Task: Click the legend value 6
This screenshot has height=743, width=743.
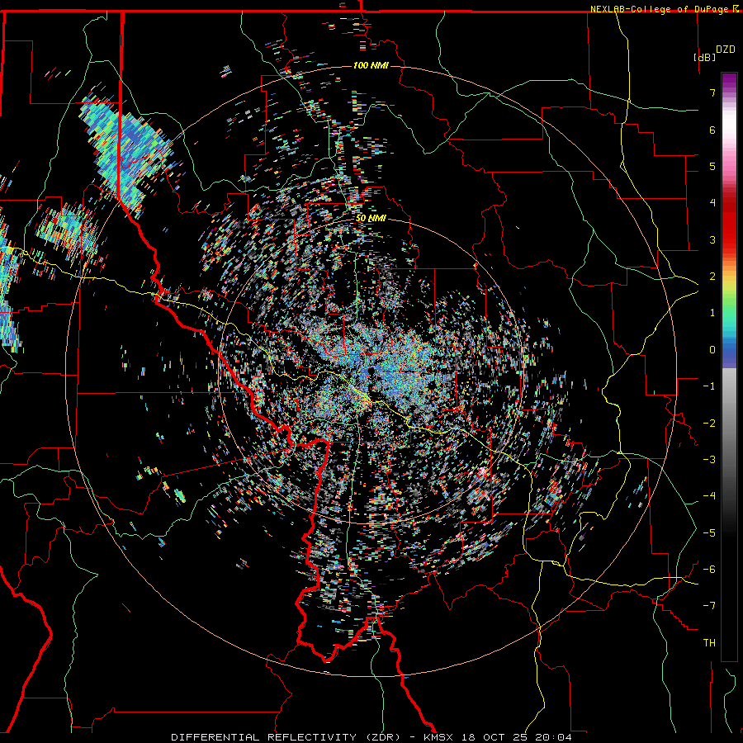Action: 712,130
